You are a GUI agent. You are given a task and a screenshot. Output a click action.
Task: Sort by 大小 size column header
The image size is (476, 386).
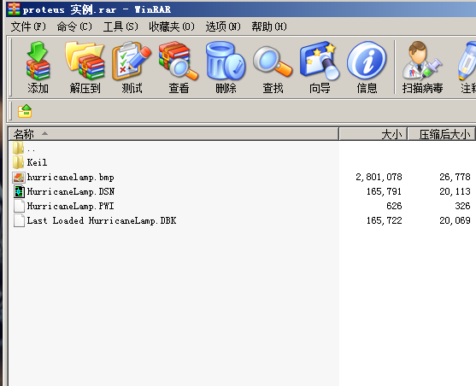click(x=373, y=134)
